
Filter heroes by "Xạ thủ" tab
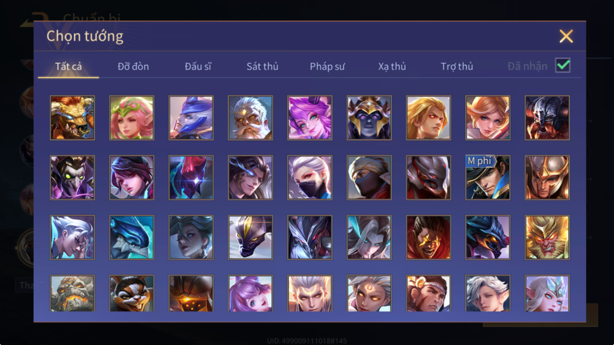point(392,66)
